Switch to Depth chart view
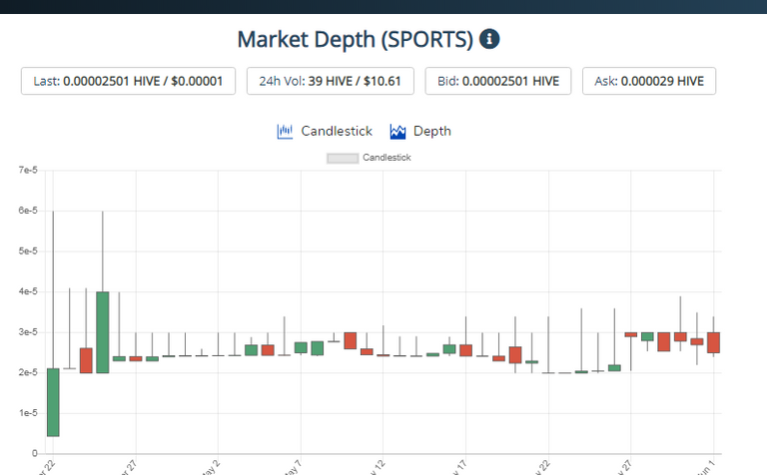 coord(432,132)
